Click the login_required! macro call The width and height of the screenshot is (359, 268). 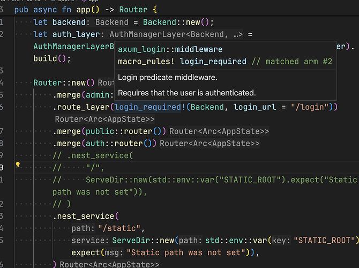[x=149, y=107]
